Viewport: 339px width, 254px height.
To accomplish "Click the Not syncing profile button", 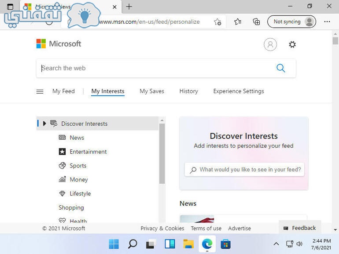I will click(291, 22).
